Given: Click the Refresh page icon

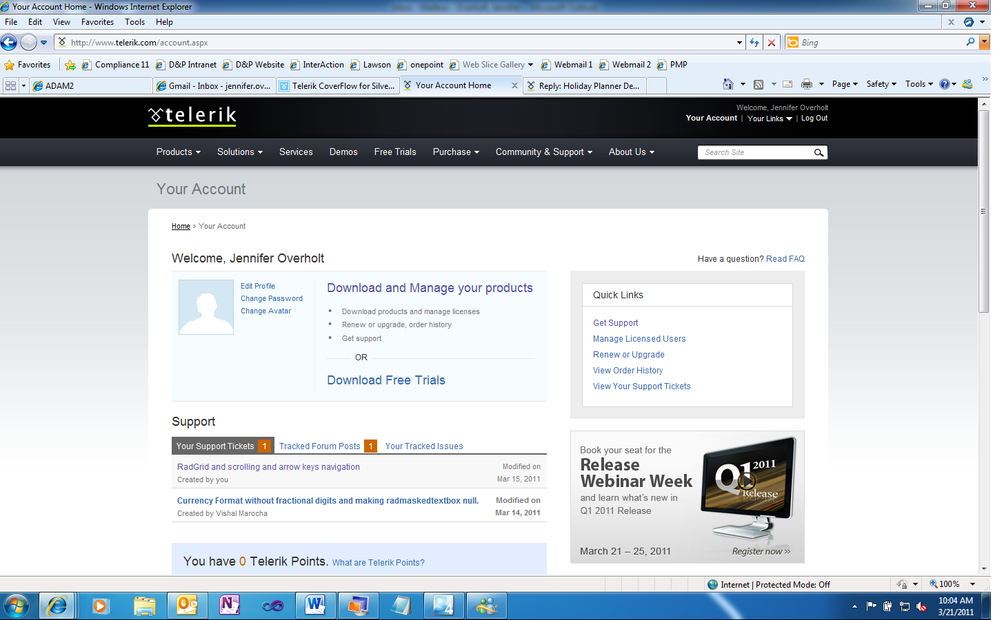Looking at the screenshot, I should pos(754,43).
